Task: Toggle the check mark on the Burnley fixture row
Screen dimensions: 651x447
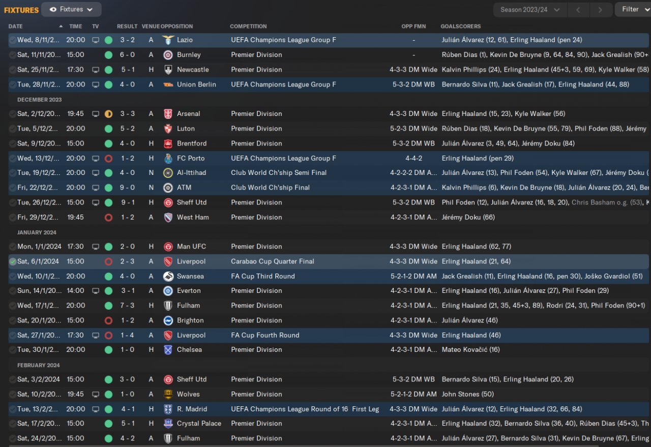Action: [12, 54]
